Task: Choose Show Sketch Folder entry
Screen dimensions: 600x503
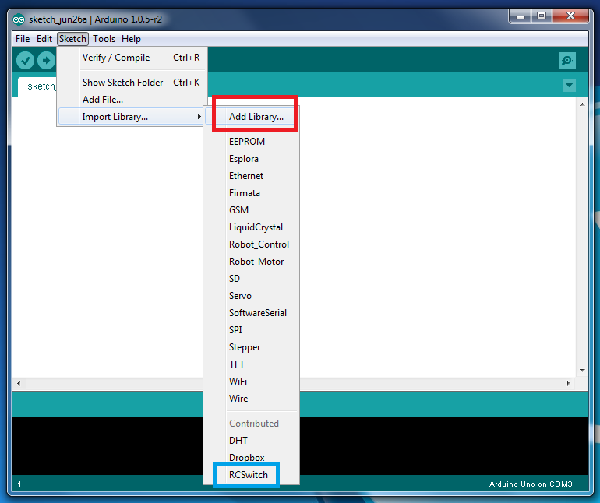Action: point(132,83)
